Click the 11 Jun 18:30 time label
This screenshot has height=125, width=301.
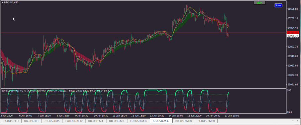(x=120, y=116)
